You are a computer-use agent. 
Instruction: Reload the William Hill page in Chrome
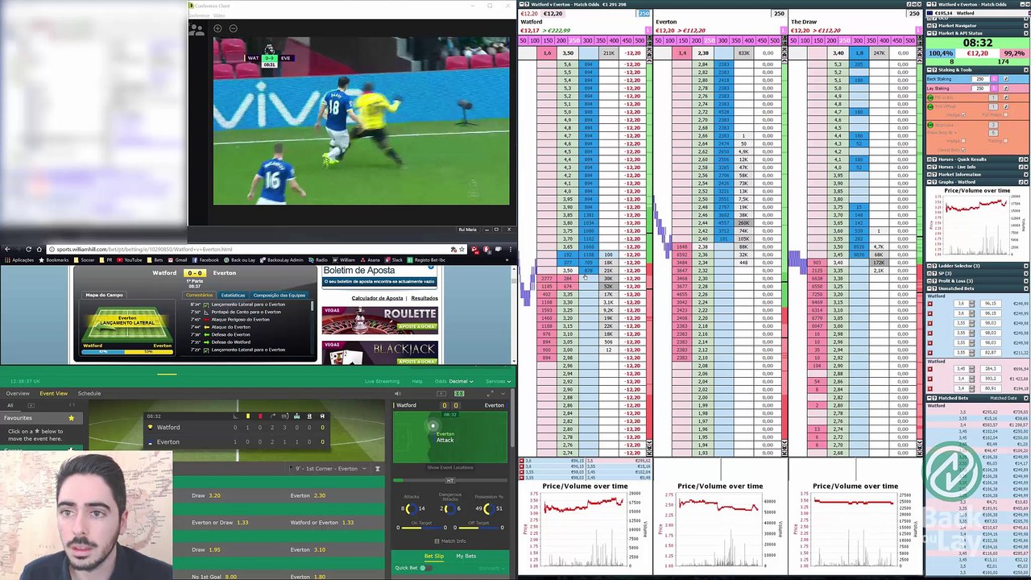28,249
